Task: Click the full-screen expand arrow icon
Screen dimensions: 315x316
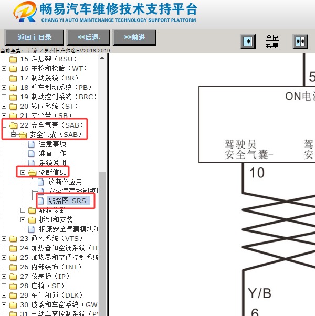Action: 248,41
